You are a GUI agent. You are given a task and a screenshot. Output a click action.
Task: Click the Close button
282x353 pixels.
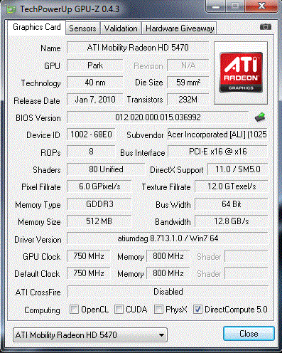(249, 334)
